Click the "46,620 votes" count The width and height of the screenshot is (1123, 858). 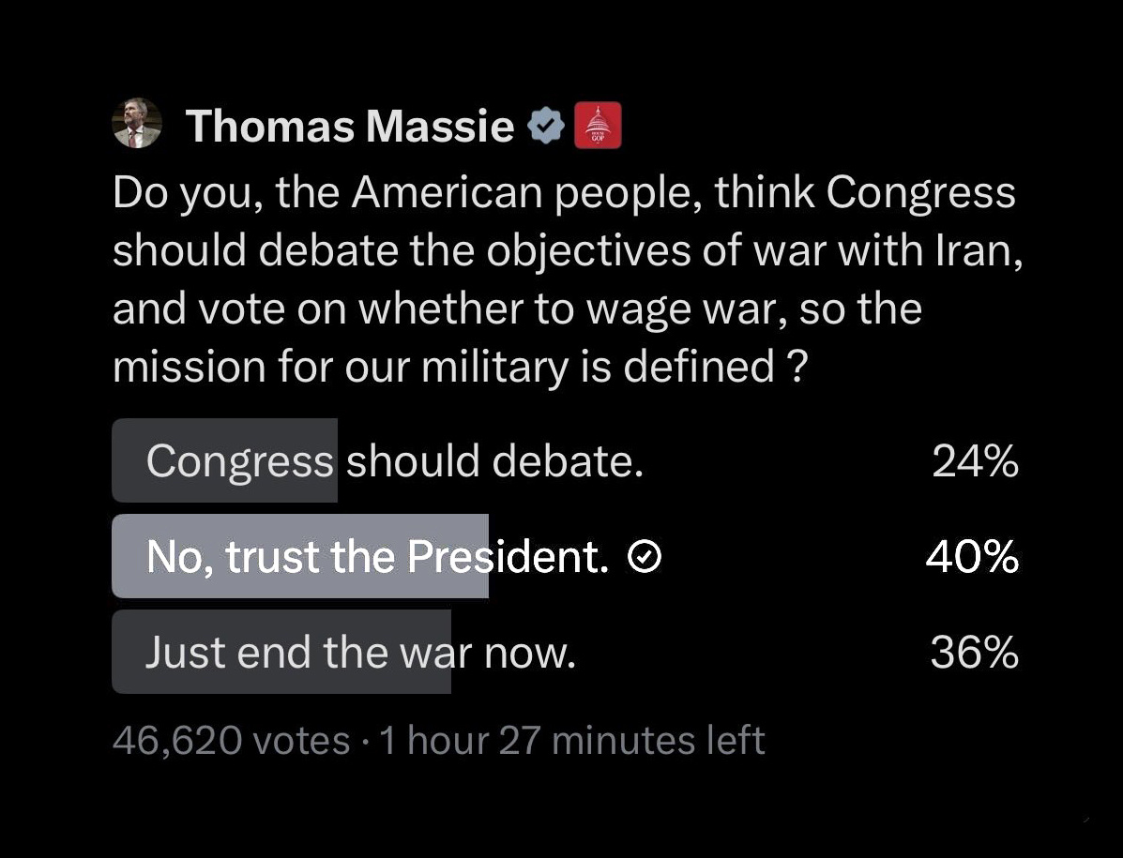point(231,741)
